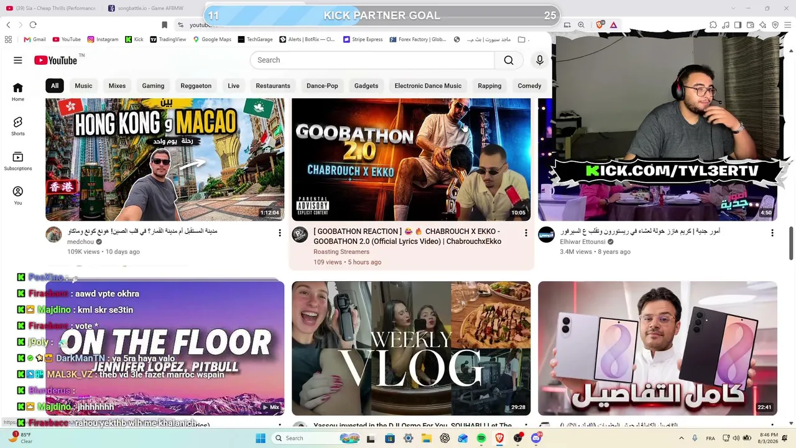Open the Windows Start menu

pos(261,438)
